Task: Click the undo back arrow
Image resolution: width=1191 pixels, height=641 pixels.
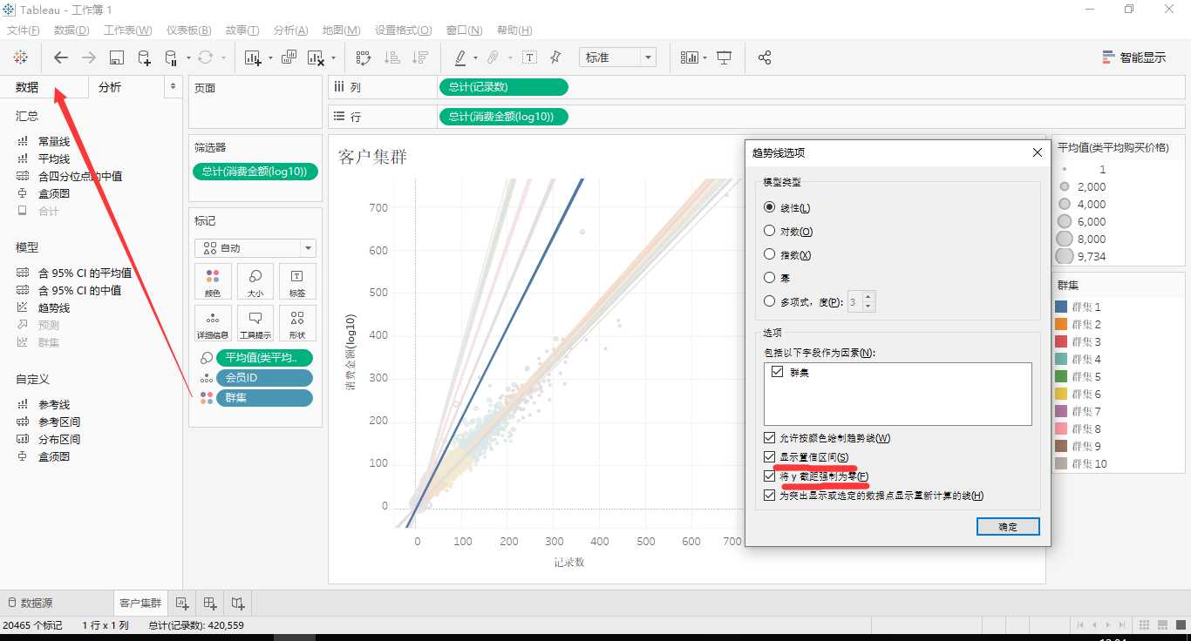Action: pyautogui.click(x=60, y=57)
